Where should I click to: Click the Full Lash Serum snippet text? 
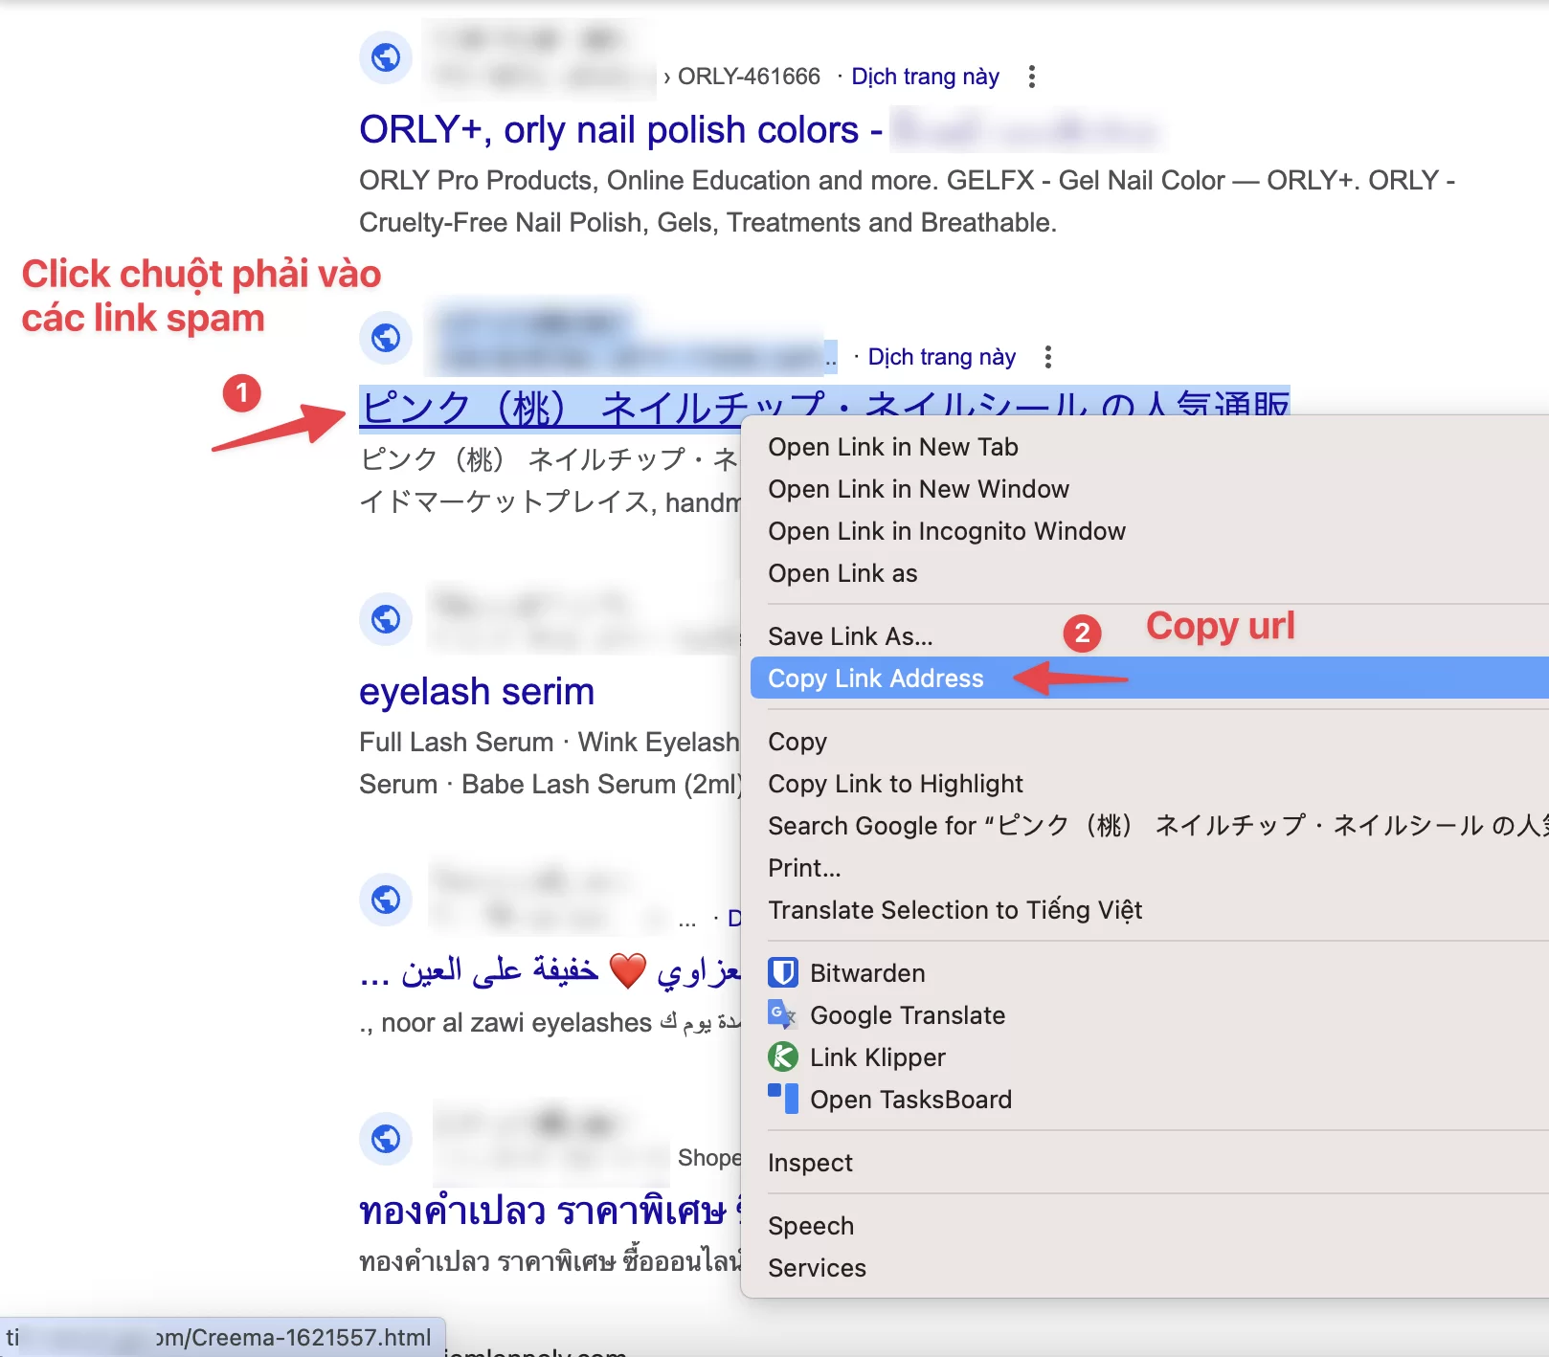pyautogui.click(x=550, y=763)
